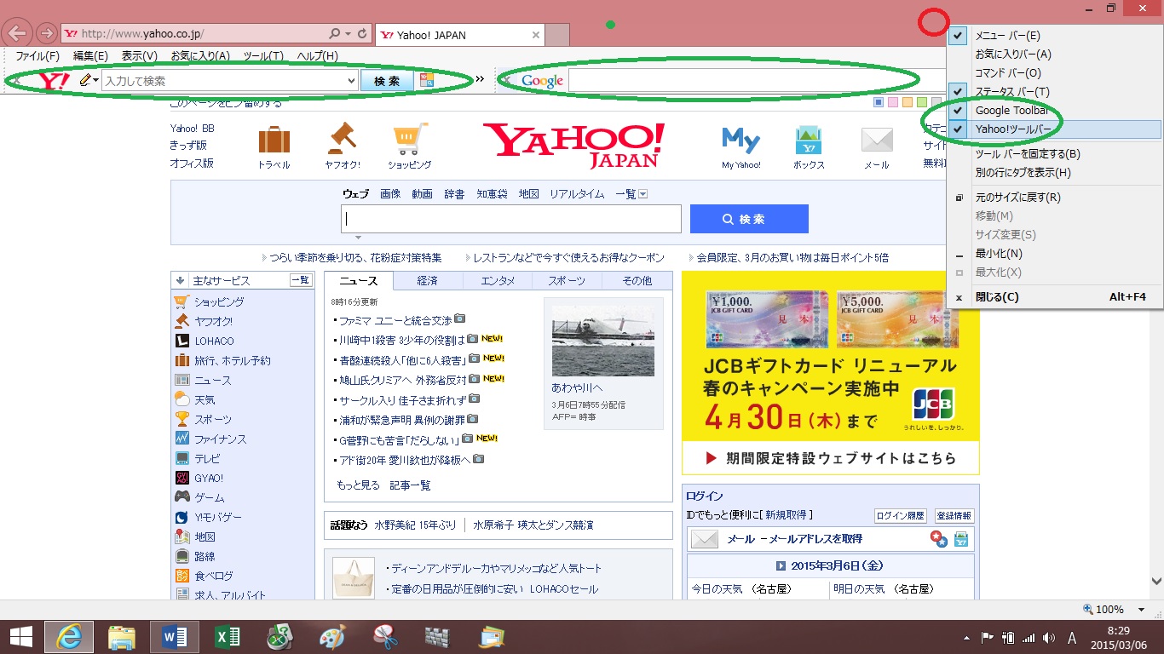Switch to the 経済 news tab
Image resolution: width=1164 pixels, height=654 pixels.
point(428,281)
